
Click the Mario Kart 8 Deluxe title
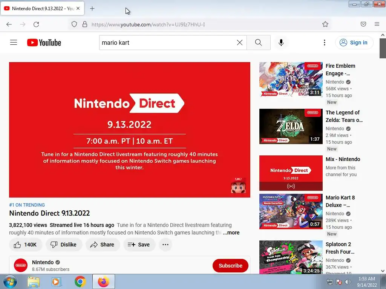point(340,201)
